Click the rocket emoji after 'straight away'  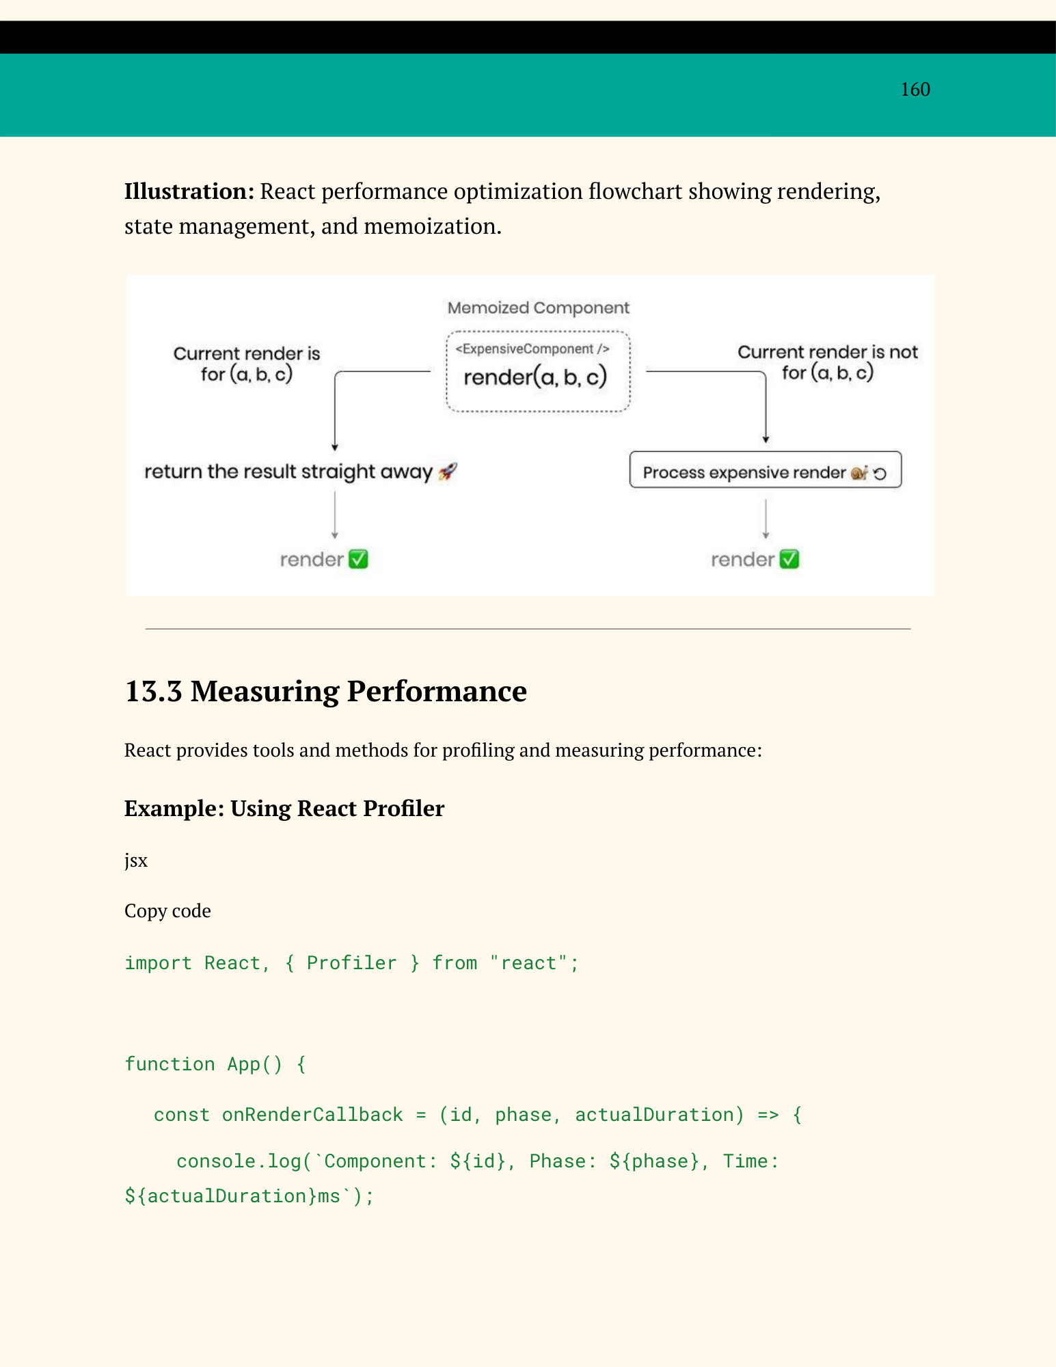click(x=448, y=472)
